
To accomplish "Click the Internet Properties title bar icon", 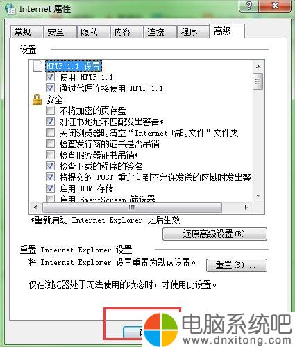I will 10,8.
